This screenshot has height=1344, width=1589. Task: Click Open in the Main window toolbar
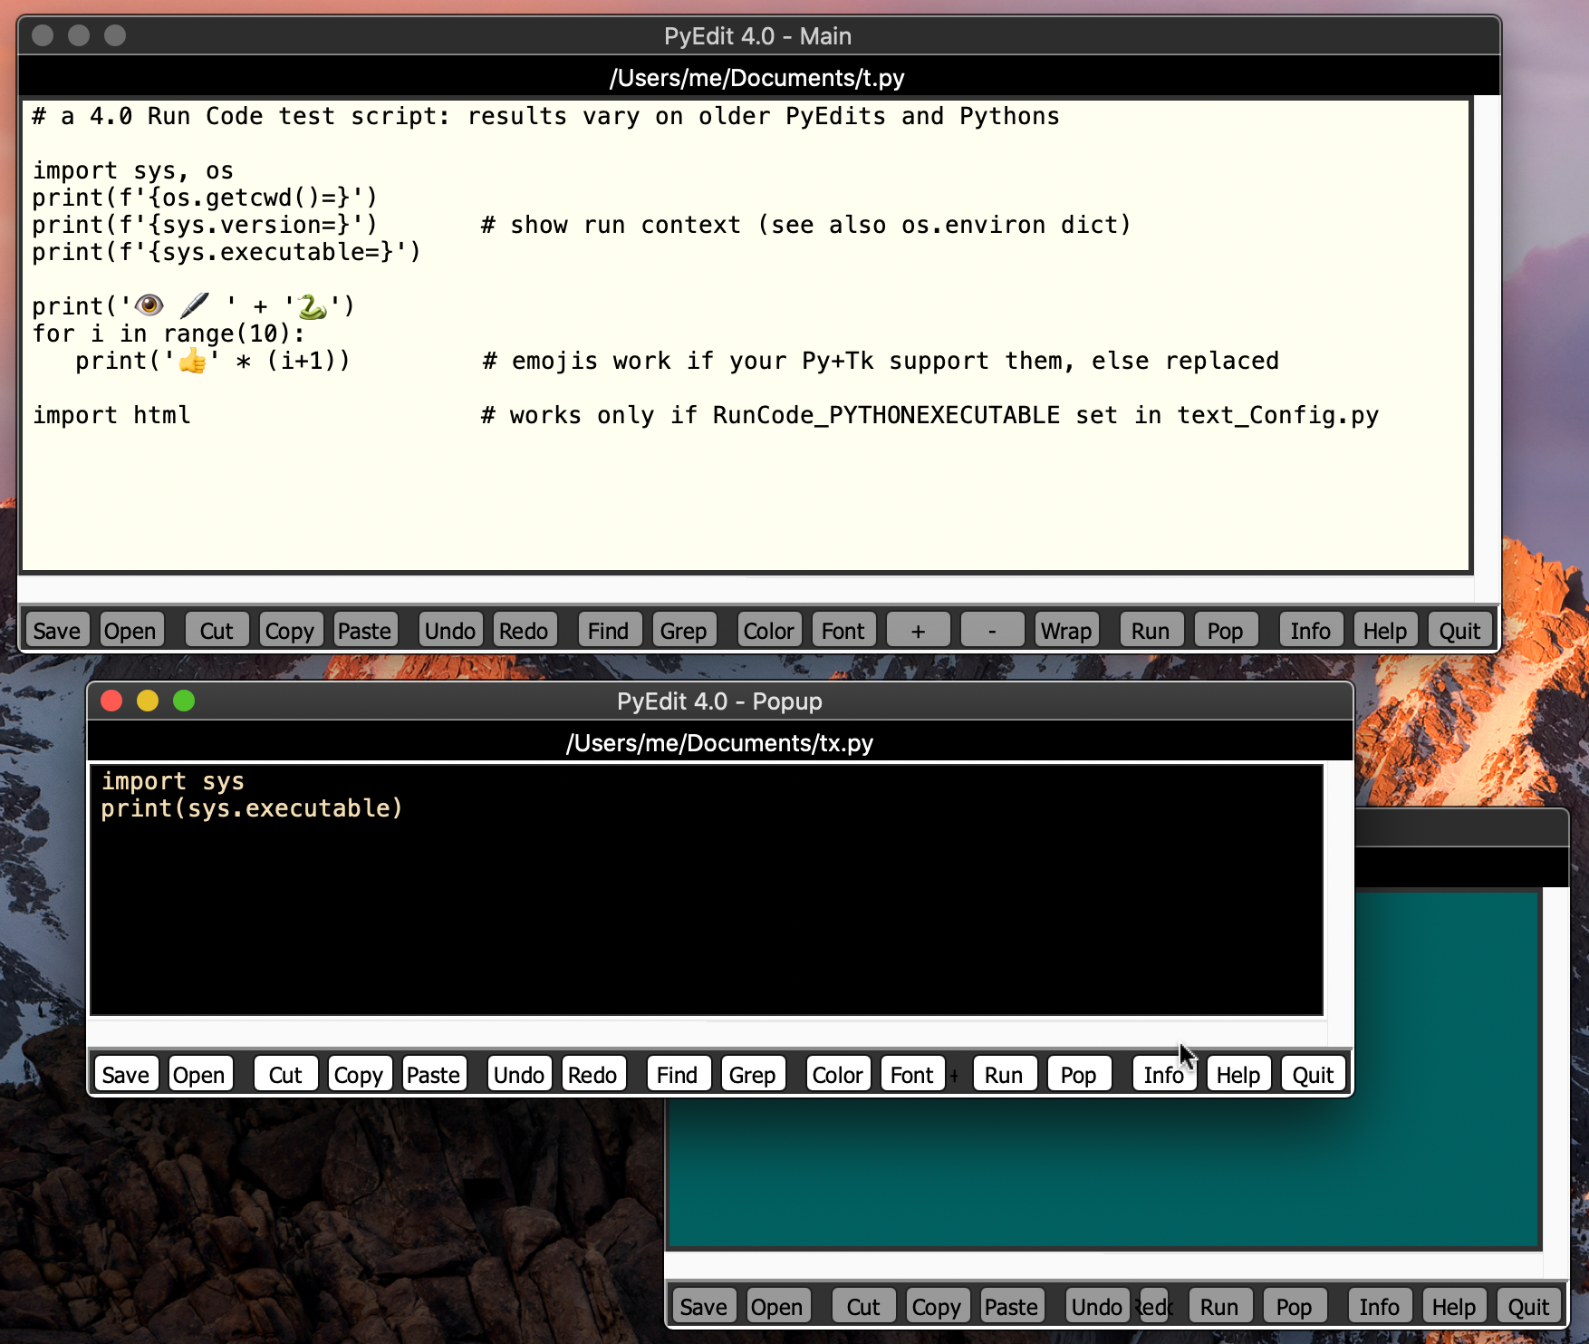(x=130, y=630)
